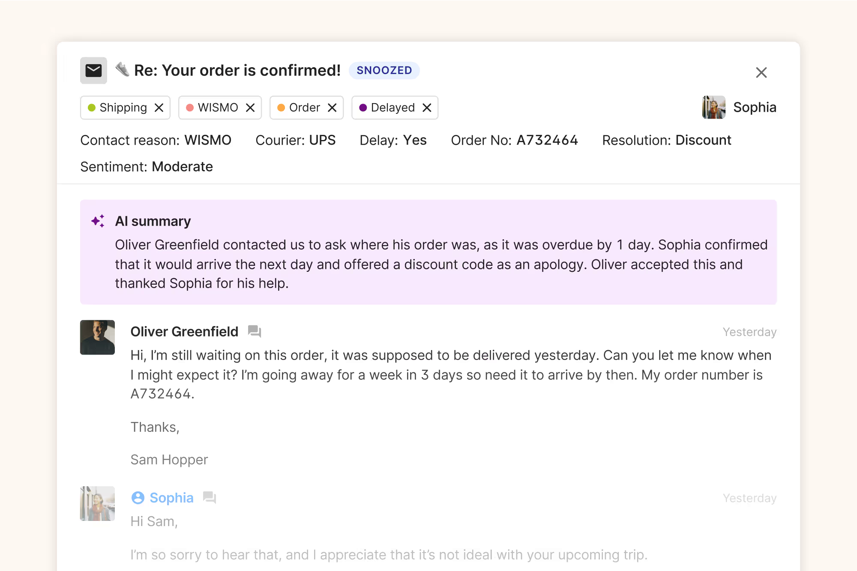Close the conversation panel
Image resolution: width=857 pixels, height=571 pixels.
[761, 72]
